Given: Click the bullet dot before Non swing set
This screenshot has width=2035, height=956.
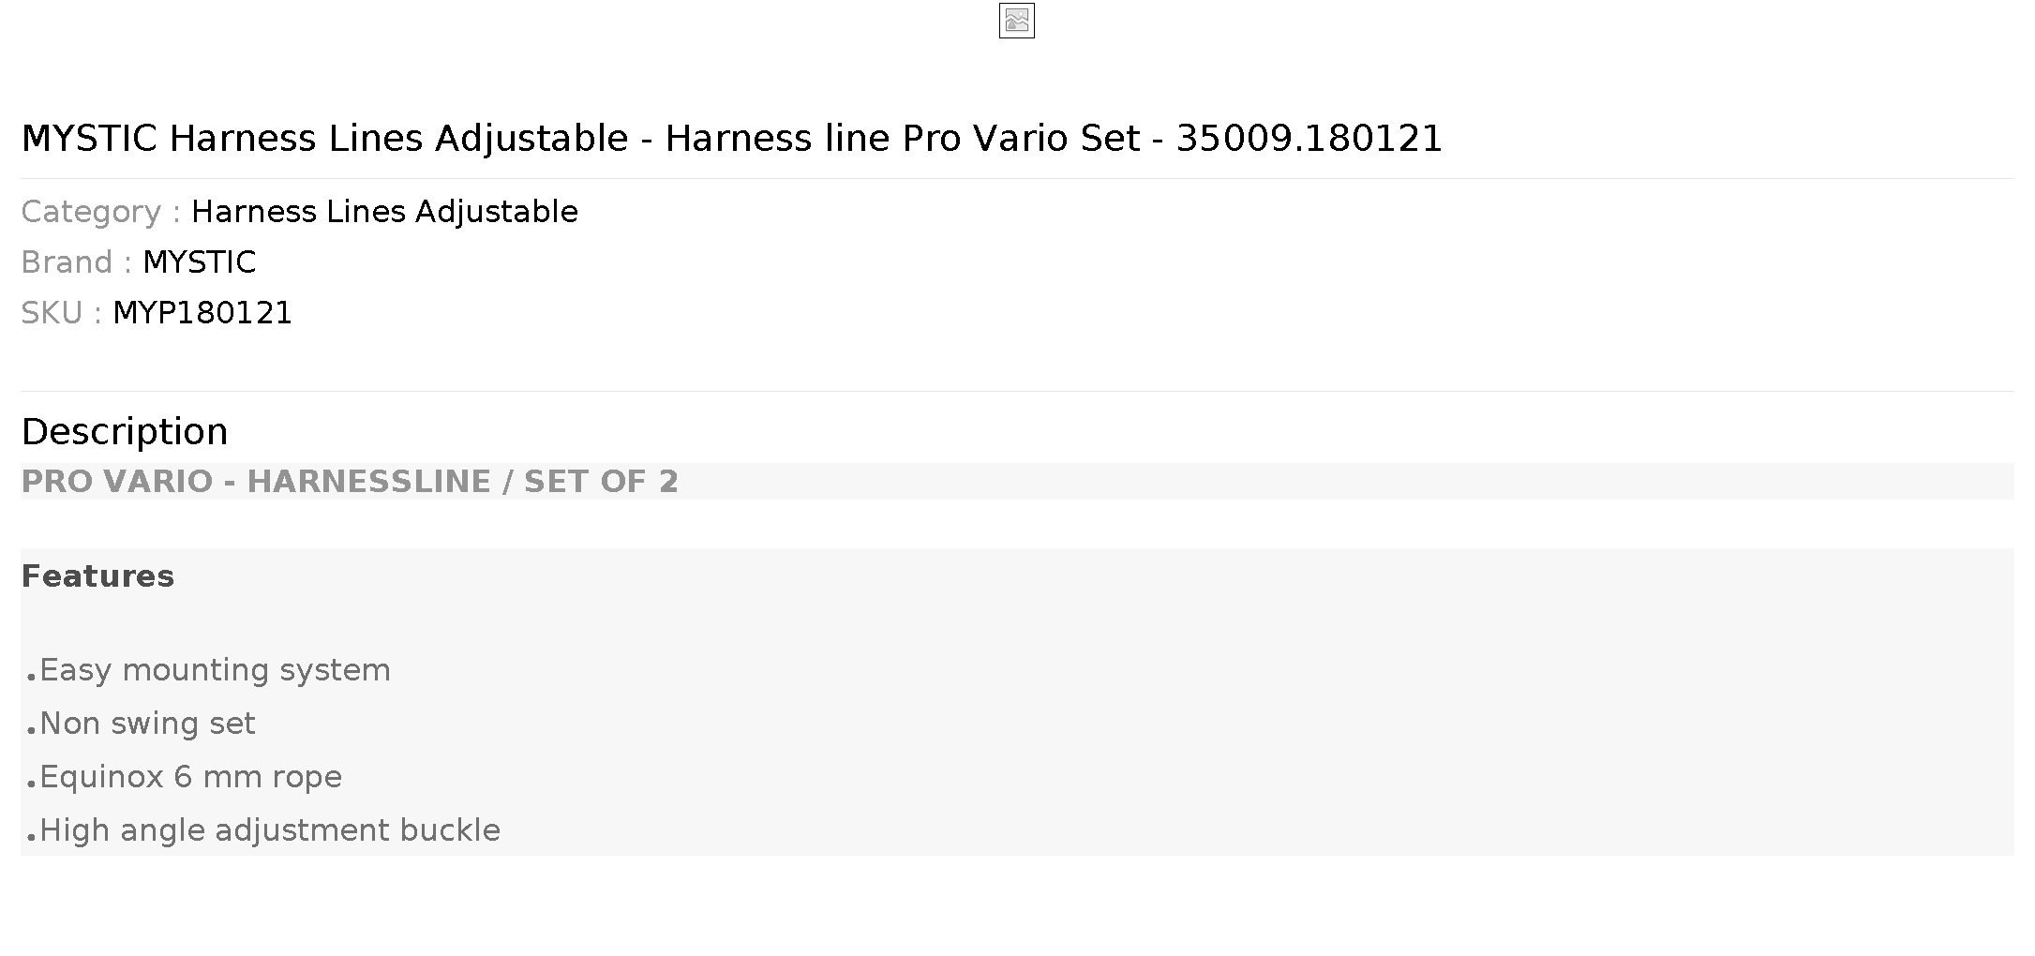Looking at the screenshot, I should tap(31, 729).
